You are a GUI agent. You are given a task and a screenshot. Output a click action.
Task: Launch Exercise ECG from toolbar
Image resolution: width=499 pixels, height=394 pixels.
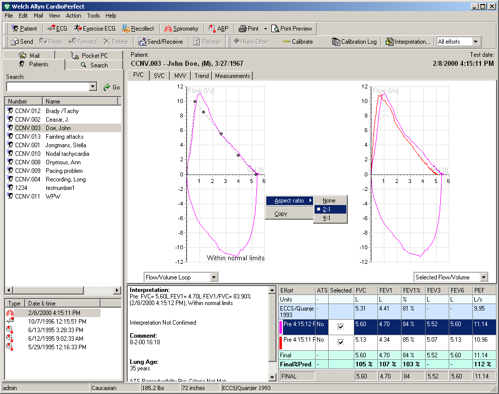(x=95, y=29)
